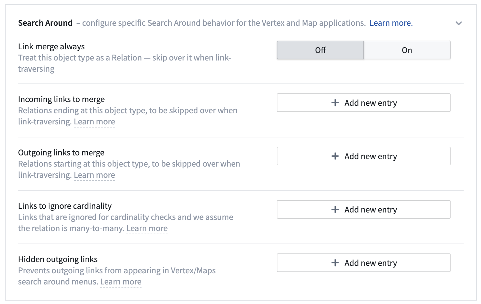Open the Search Around Learn more link
Image resolution: width=481 pixels, height=304 pixels.
point(391,23)
